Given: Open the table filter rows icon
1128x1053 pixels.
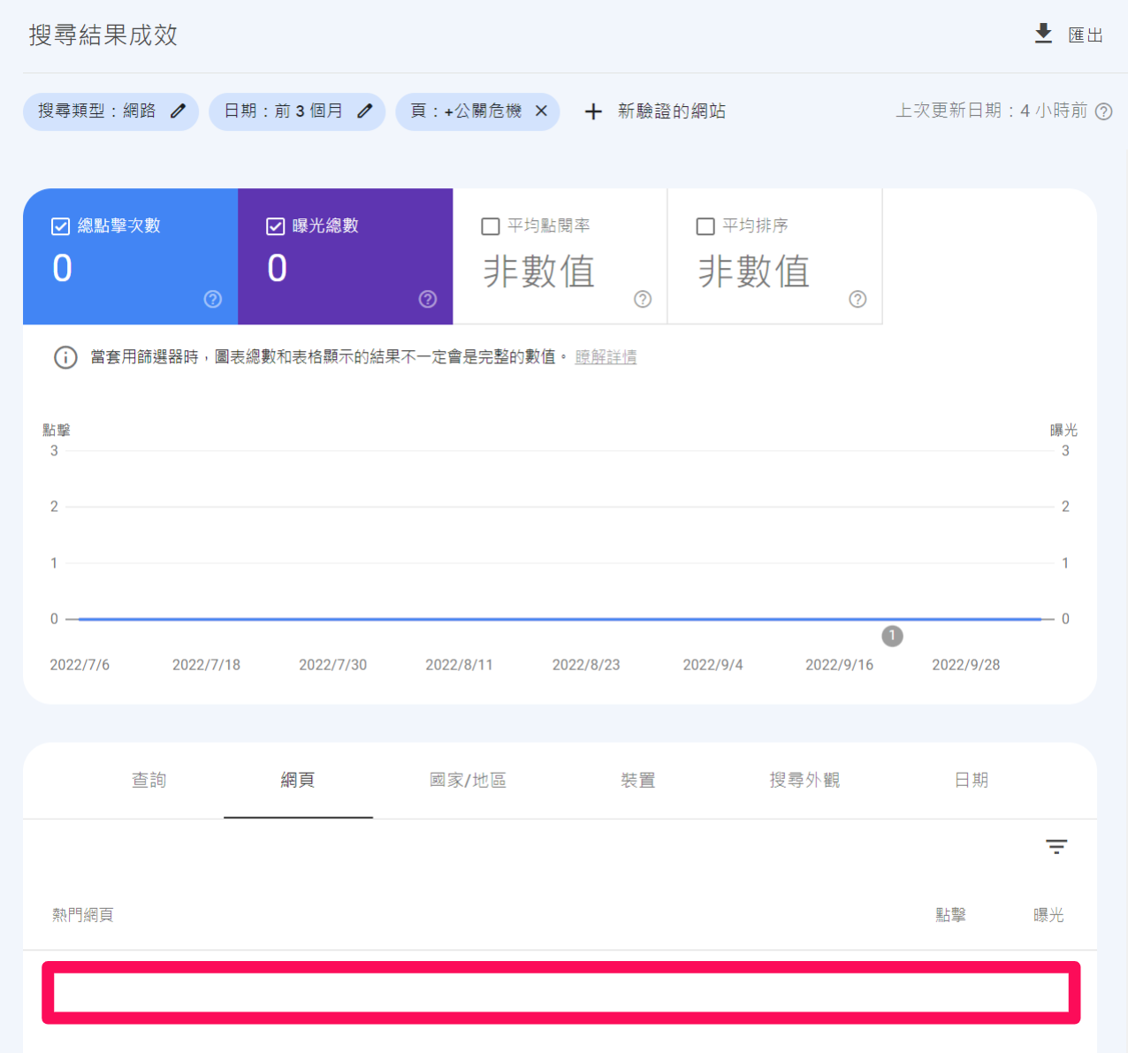Looking at the screenshot, I should click(1056, 847).
